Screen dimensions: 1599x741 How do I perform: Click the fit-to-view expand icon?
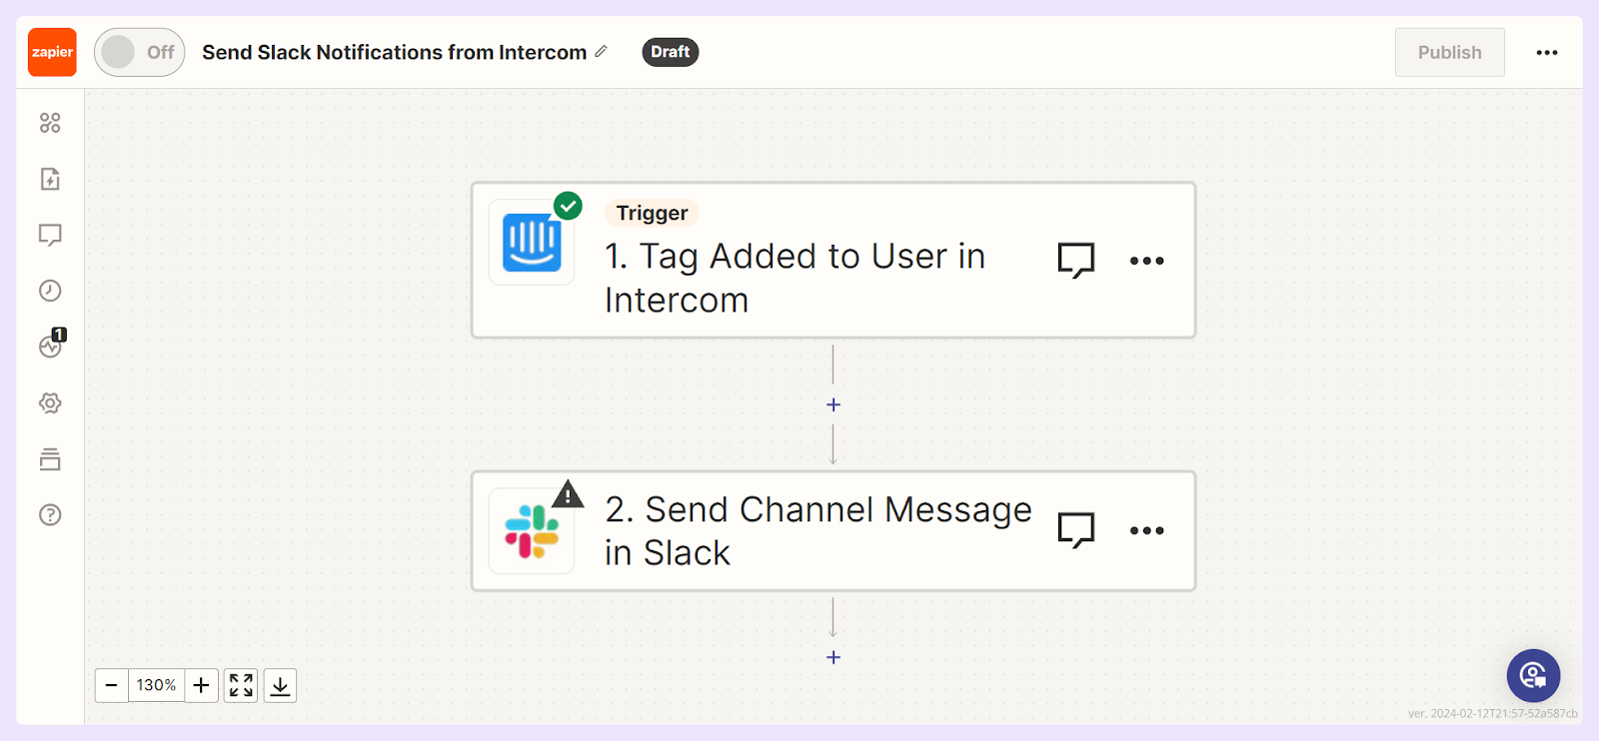241,685
